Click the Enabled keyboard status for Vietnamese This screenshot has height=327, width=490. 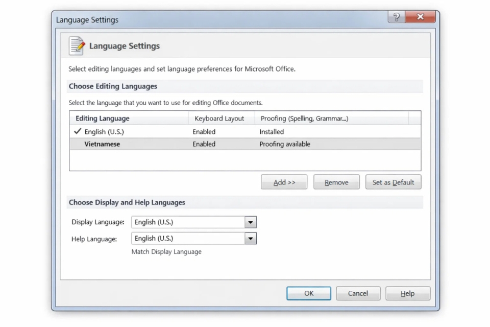[x=204, y=144]
